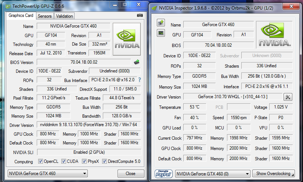Toggle the DirectCompute 5.0 checkbox
Viewport: 303px width, 182px height.
tap(104, 161)
